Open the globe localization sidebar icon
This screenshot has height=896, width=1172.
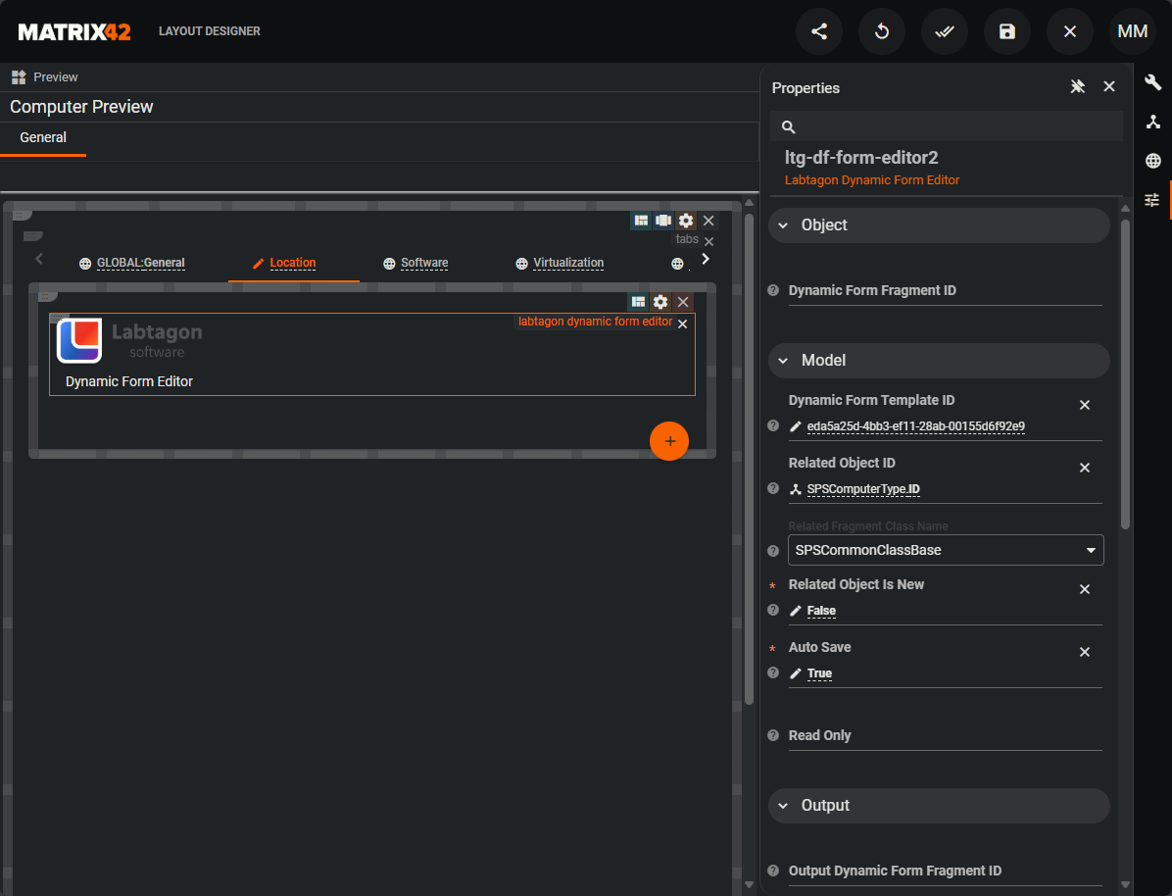click(x=1153, y=161)
